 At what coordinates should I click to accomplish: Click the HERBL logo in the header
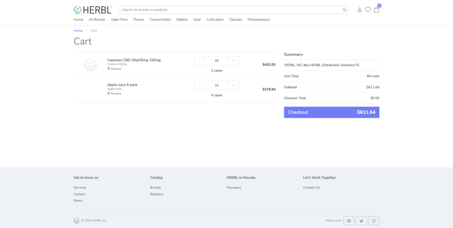(x=92, y=10)
